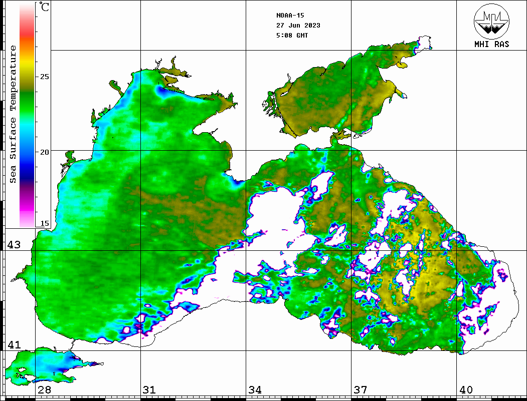Image resolution: width=527 pixels, height=401 pixels.
Task: Click the 15 mark on temperature scale
Action: tap(44, 223)
